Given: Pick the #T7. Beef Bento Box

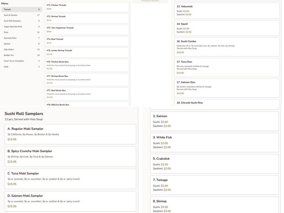Looking at the screenshot, I should coord(87,94).
